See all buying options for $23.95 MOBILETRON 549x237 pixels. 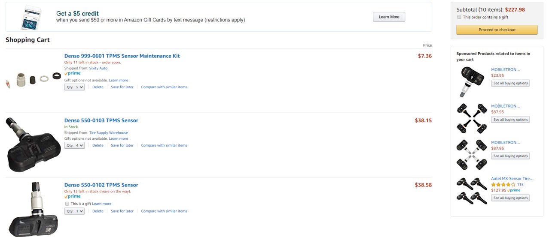[510, 83]
